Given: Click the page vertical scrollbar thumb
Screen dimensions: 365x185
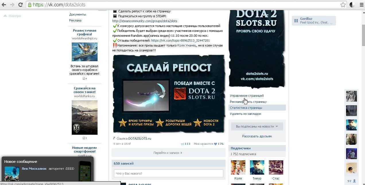Looking at the screenshot, I should [363, 35].
